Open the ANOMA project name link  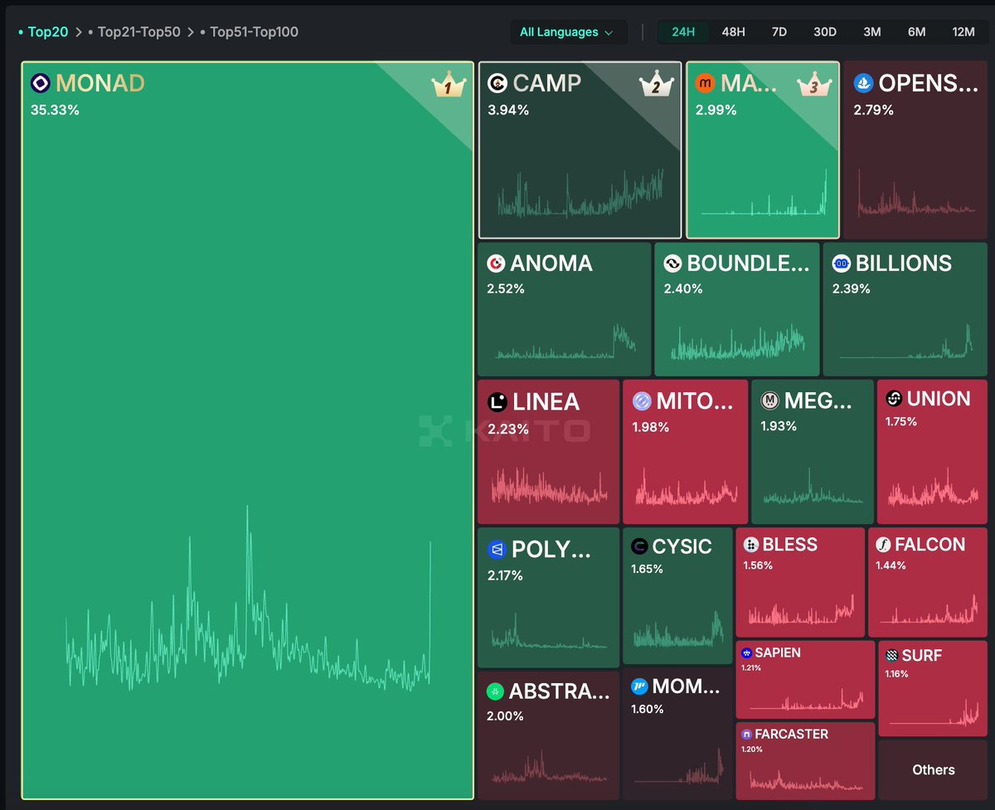tap(551, 264)
